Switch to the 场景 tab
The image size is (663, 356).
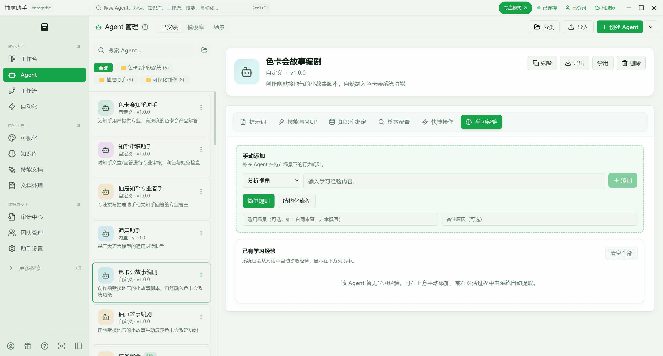[x=219, y=27]
